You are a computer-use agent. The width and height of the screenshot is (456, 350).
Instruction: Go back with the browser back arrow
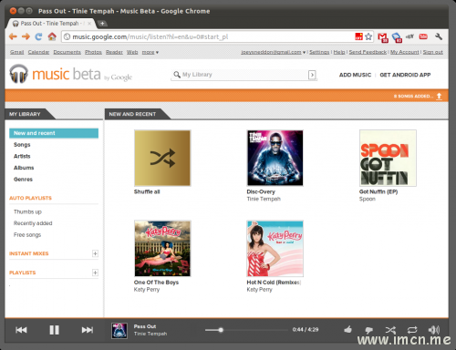click(x=13, y=36)
